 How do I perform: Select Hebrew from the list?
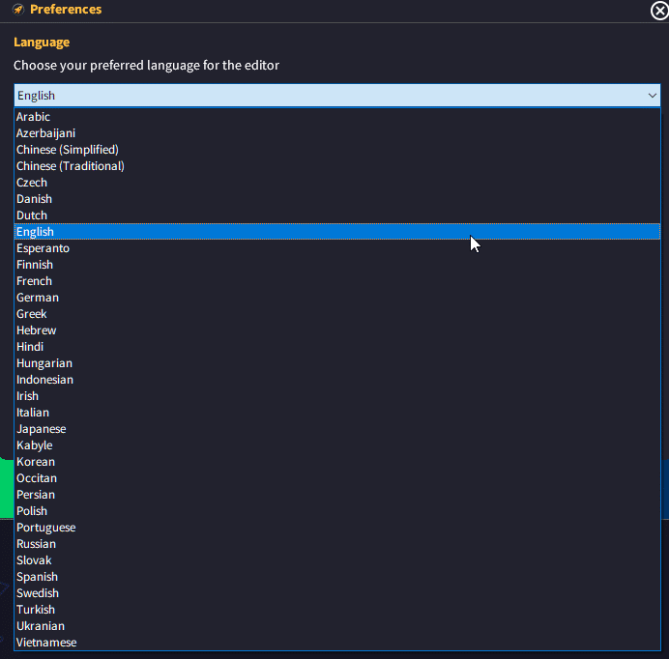337,330
